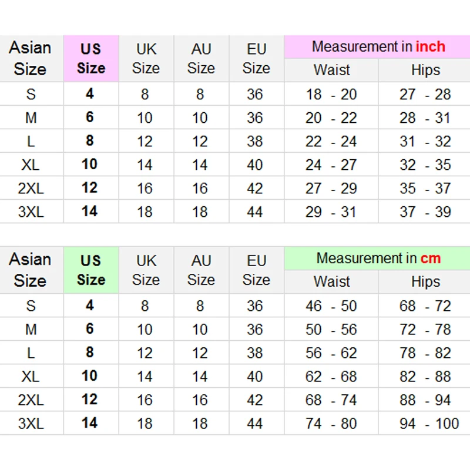Click waist value 46 - 50 in cm
Image resolution: width=470 pixels, height=470 pixels.
[331, 305]
